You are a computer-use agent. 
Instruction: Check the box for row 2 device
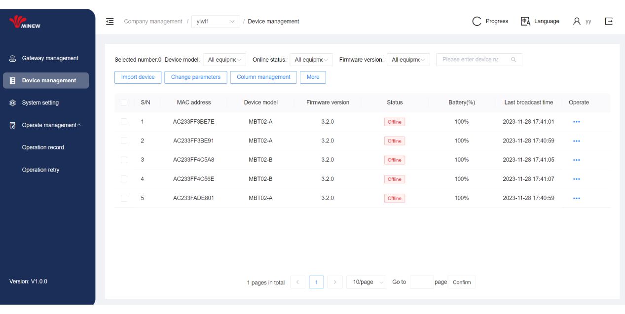(x=124, y=140)
